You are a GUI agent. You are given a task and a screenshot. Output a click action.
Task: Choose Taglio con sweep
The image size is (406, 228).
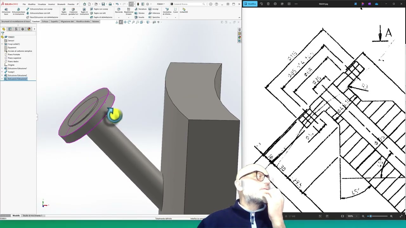pyautogui.click(x=99, y=9)
